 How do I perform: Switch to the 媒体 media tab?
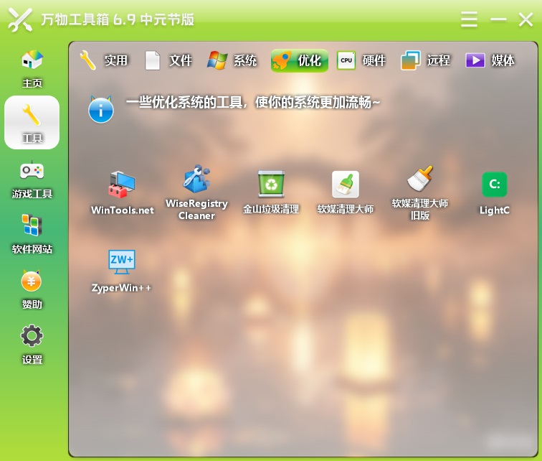click(490, 60)
